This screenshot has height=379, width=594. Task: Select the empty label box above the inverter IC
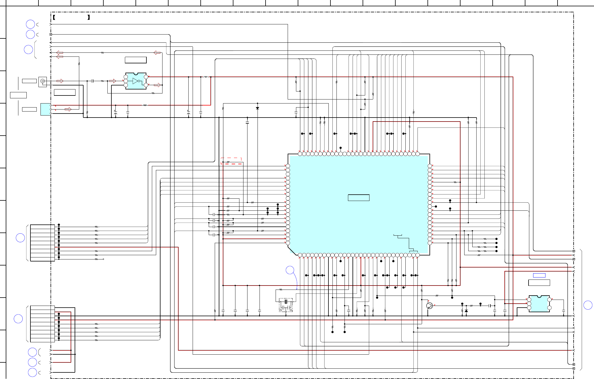coord(136,60)
